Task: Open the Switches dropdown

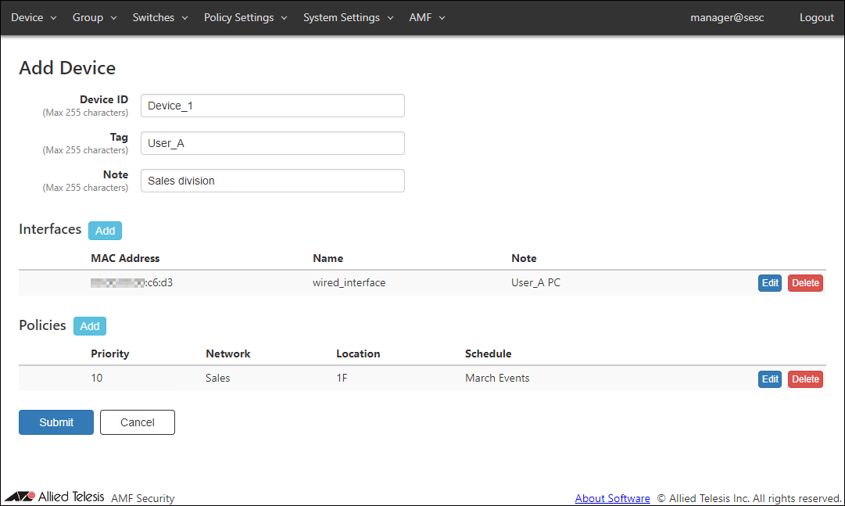Action: pyautogui.click(x=160, y=17)
